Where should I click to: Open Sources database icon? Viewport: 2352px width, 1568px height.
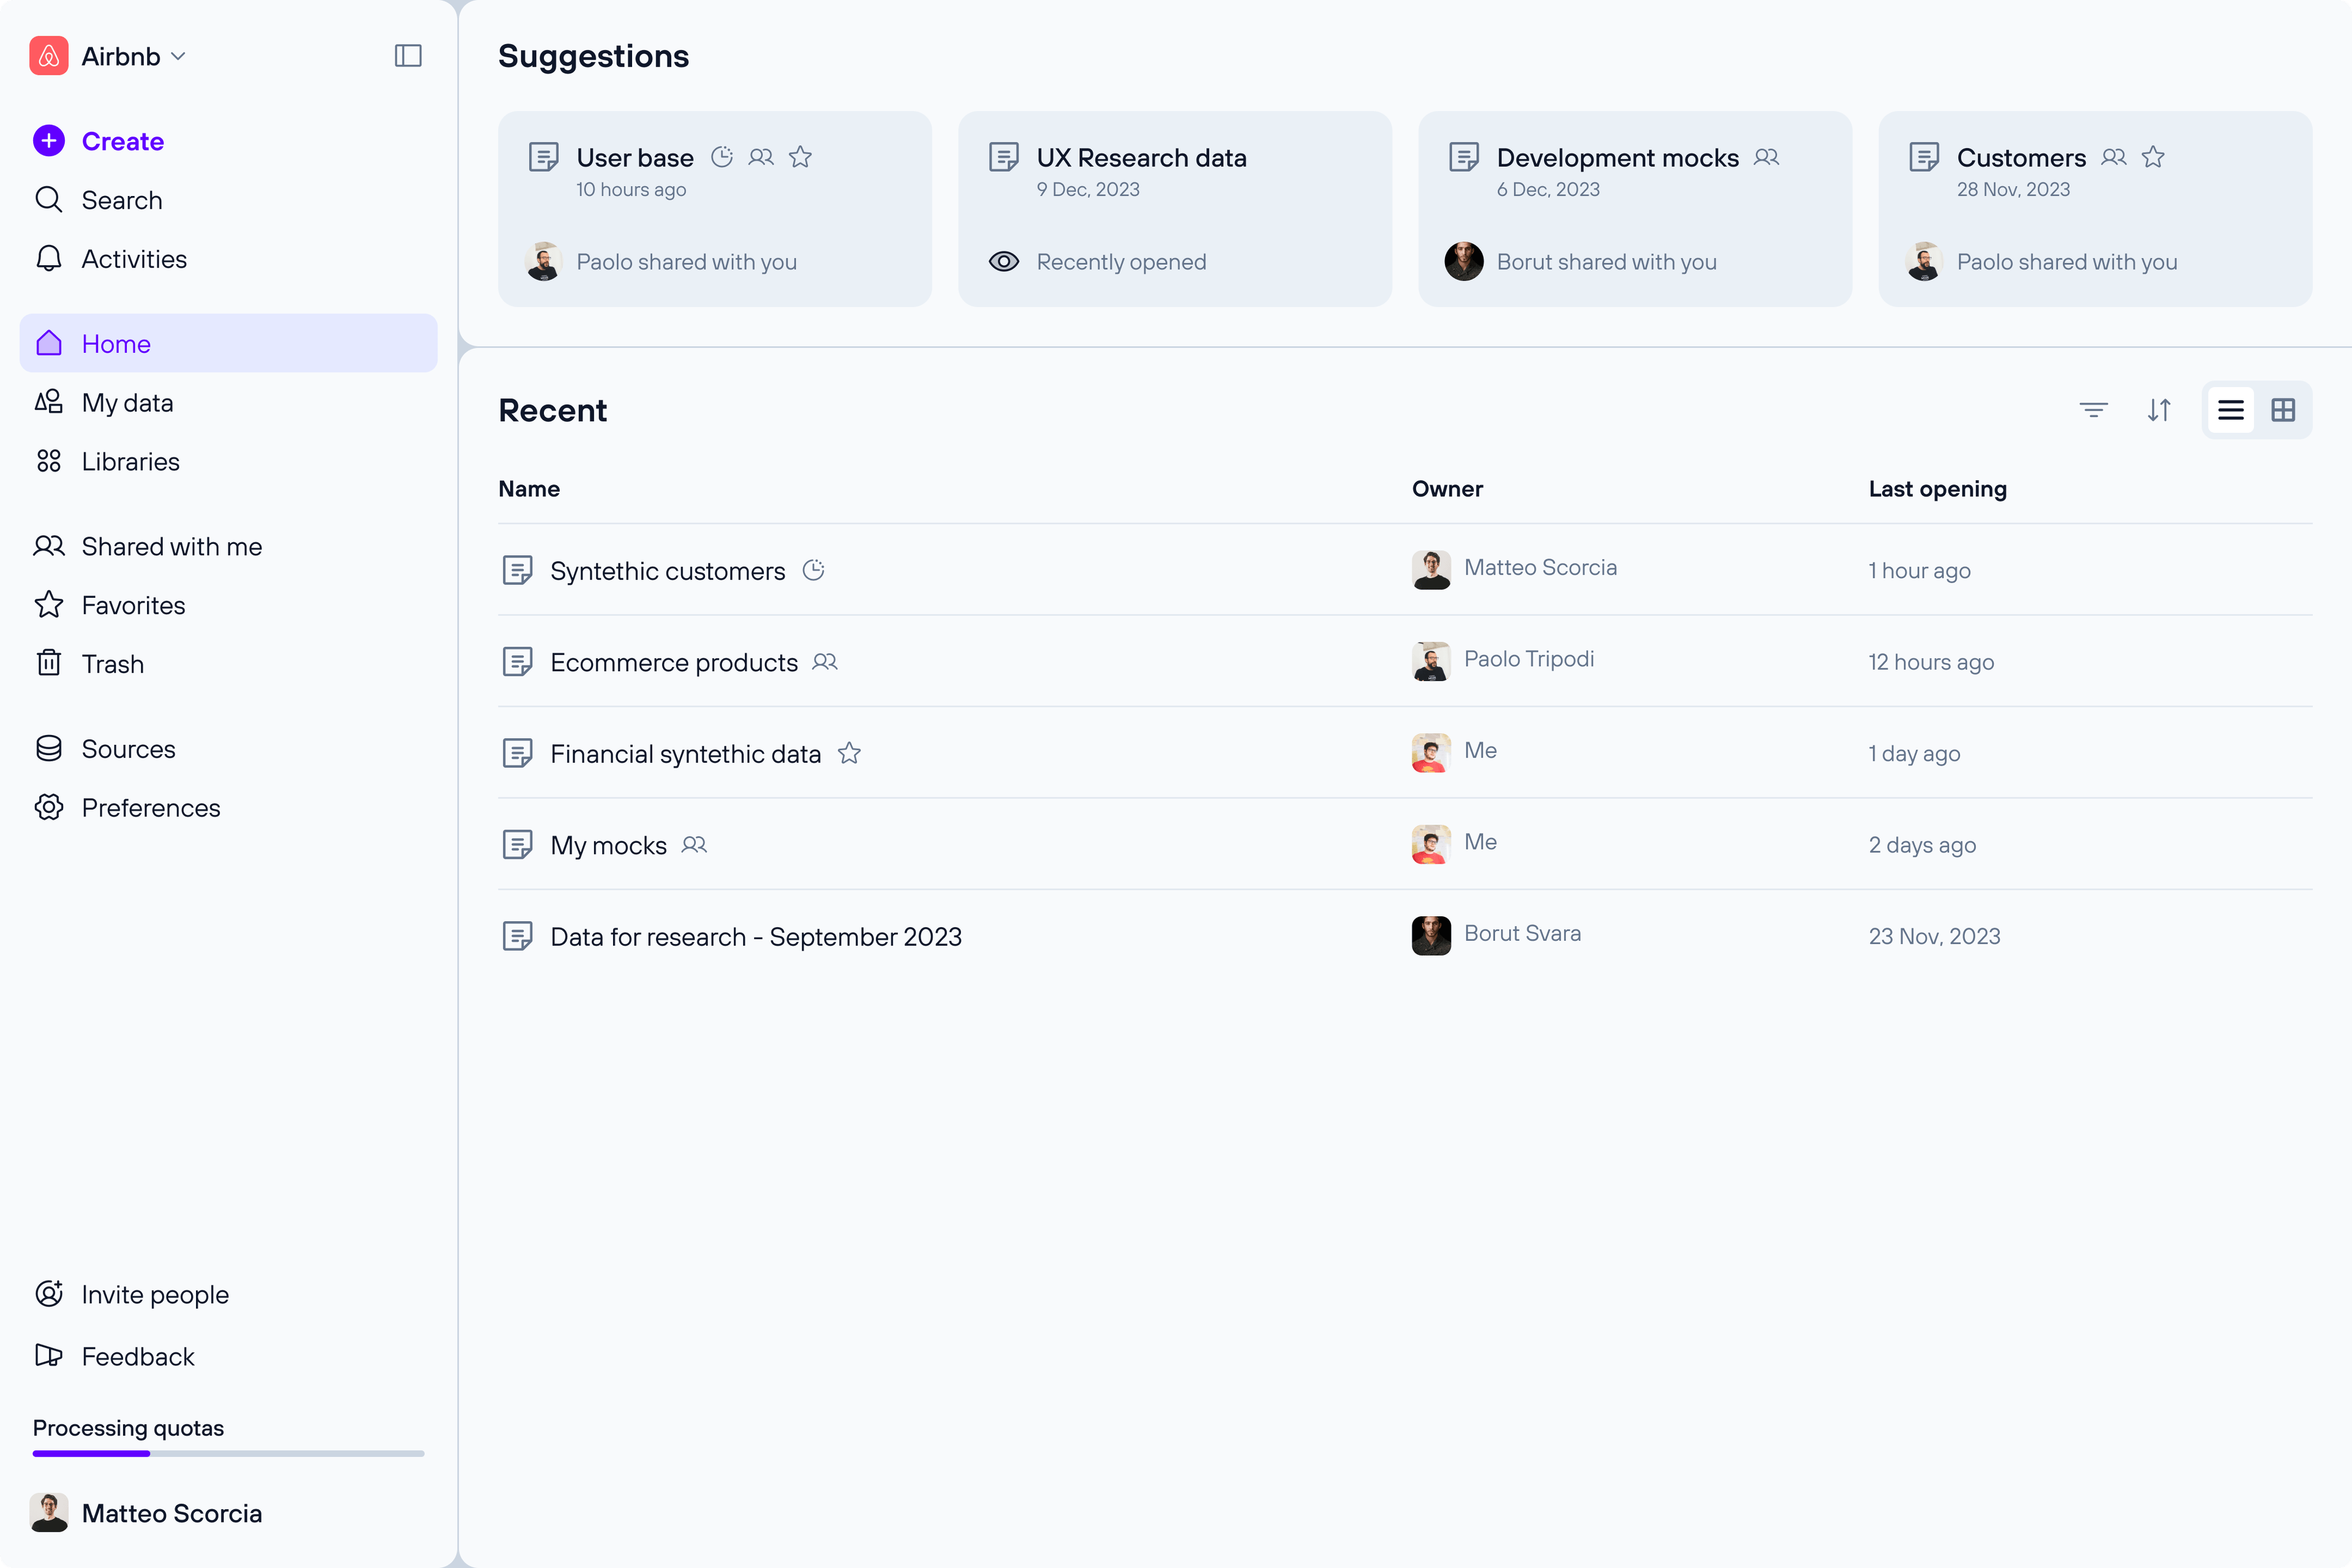49,749
